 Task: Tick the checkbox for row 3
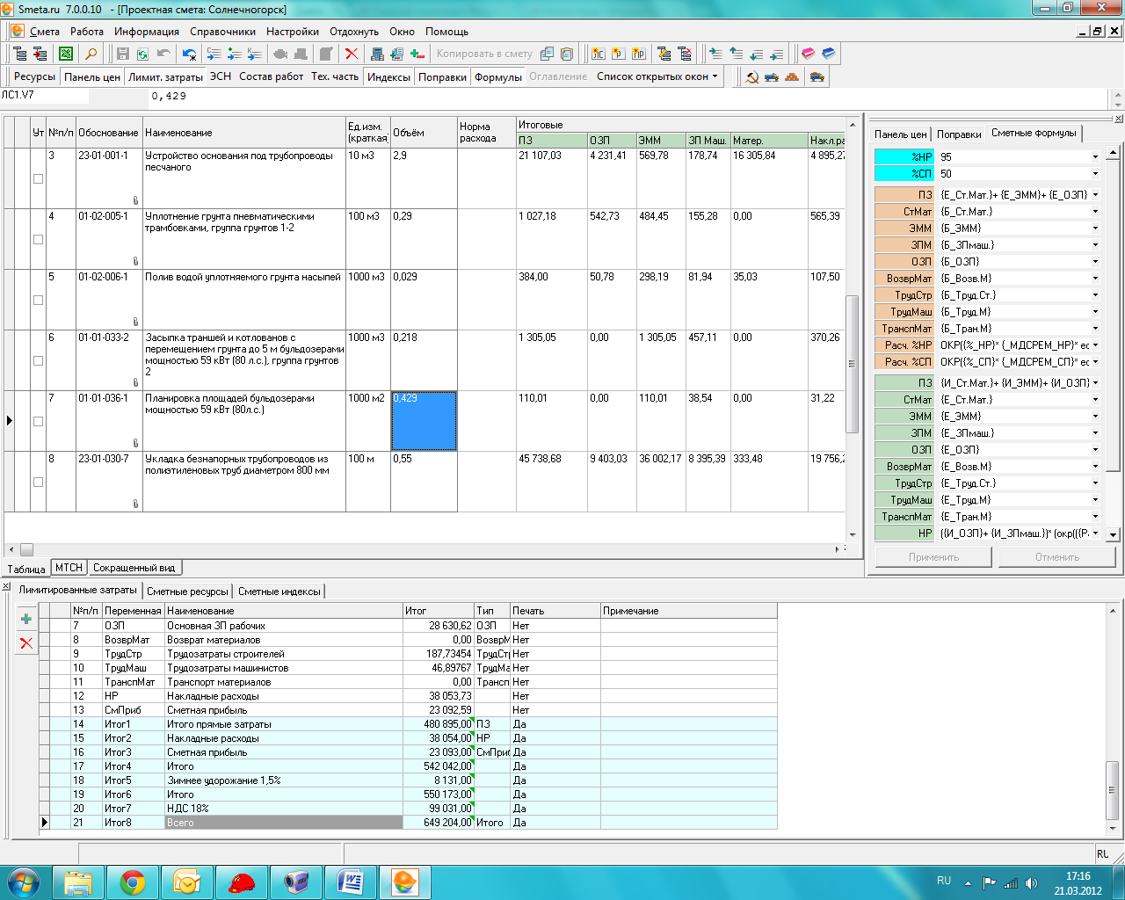pos(38,178)
